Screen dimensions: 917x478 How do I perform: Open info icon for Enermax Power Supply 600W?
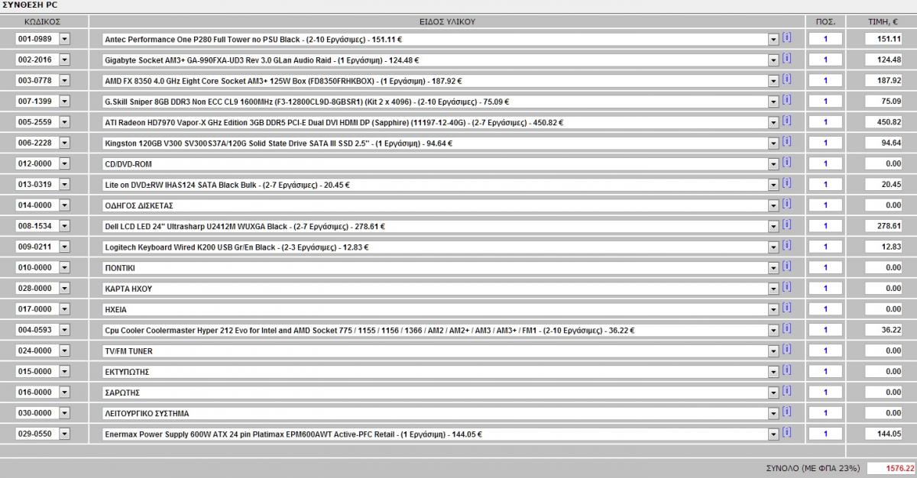(x=786, y=432)
